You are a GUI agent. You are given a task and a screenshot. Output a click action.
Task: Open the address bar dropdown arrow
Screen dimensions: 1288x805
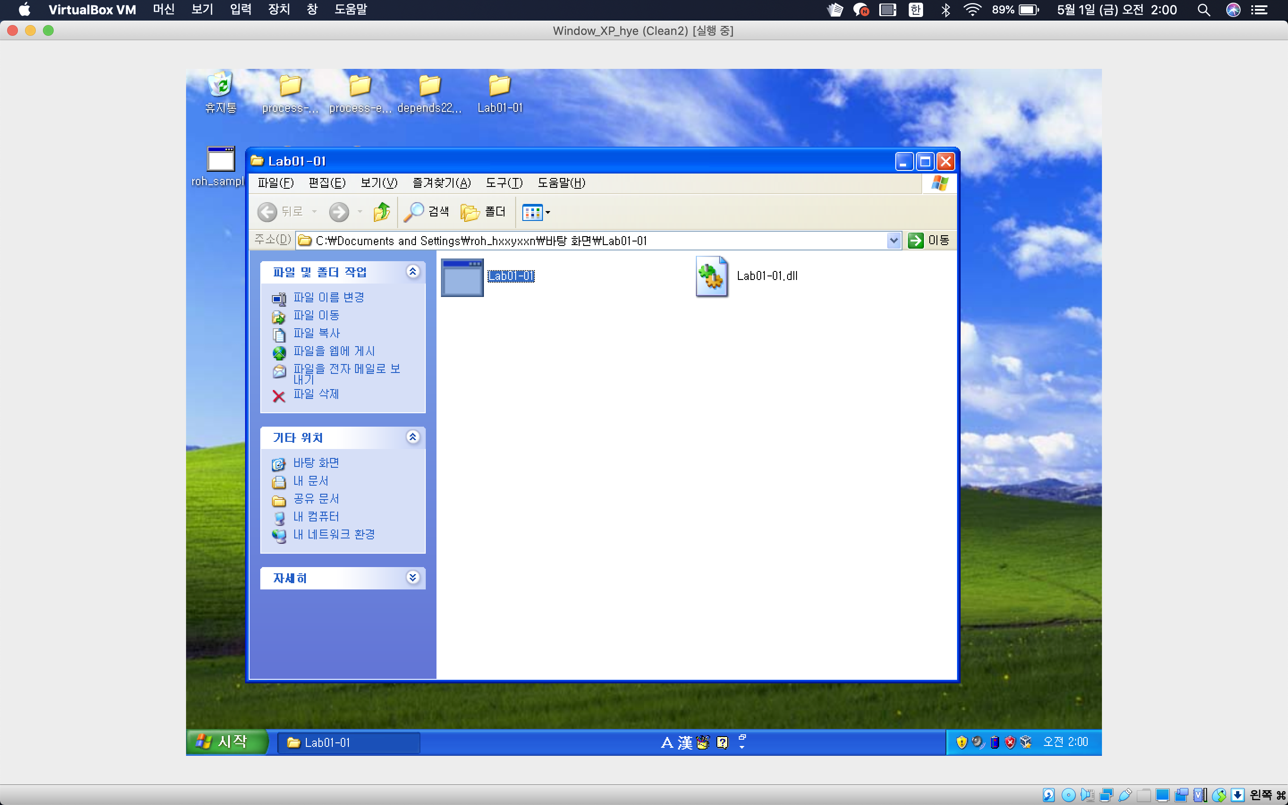894,241
